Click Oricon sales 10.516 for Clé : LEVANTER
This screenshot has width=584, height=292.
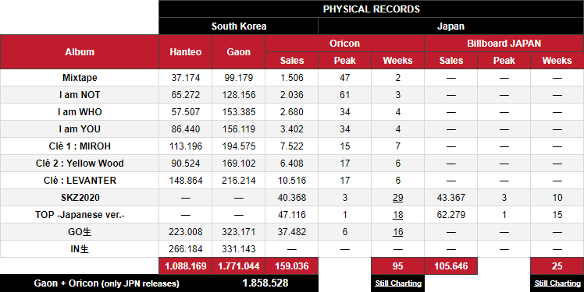pos(292,181)
